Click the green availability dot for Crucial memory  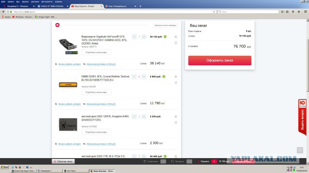164,76
